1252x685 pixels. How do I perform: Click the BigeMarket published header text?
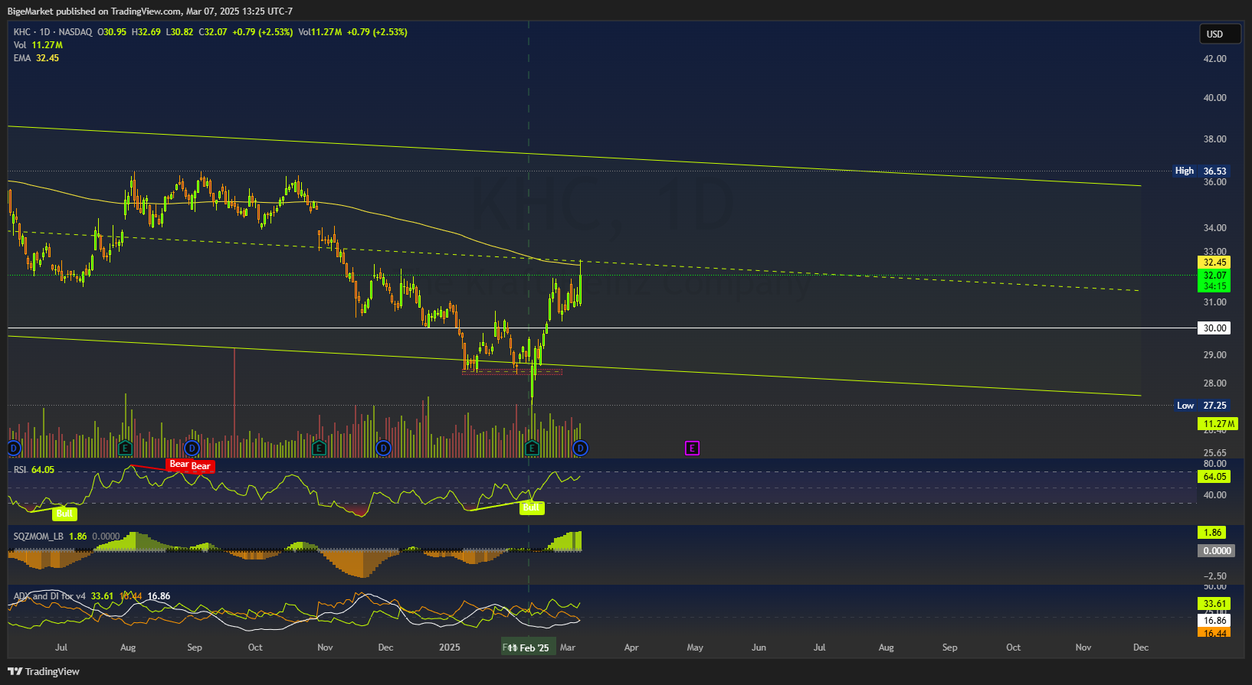[150, 11]
